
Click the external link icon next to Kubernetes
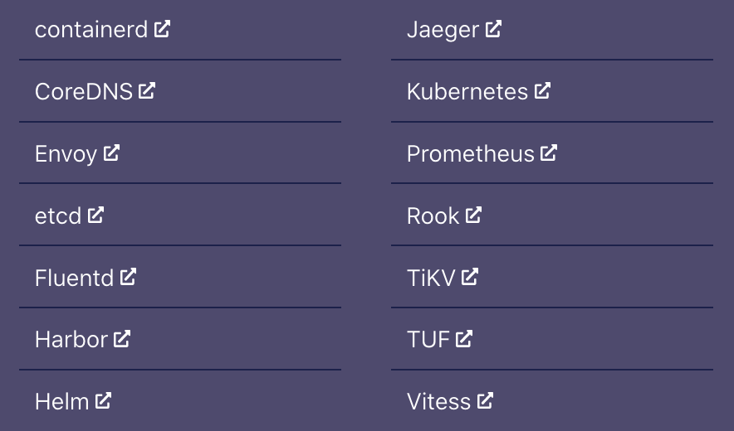click(x=542, y=90)
